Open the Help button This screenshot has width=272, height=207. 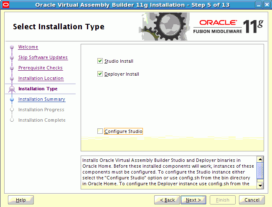(x=21, y=200)
